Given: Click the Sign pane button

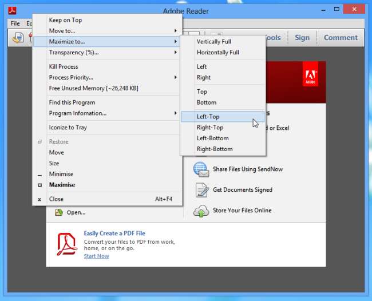Looking at the screenshot, I should click(302, 38).
